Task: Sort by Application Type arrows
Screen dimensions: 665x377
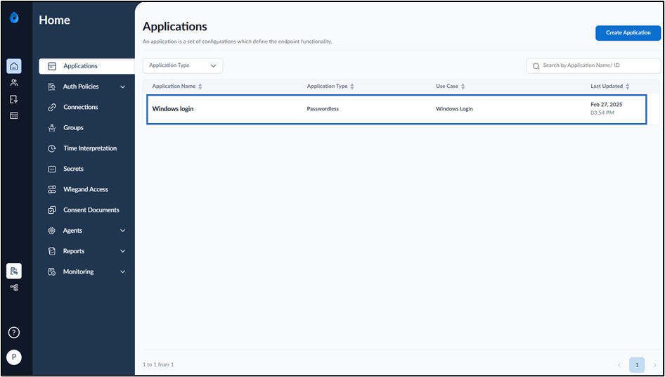Action: 352,87
